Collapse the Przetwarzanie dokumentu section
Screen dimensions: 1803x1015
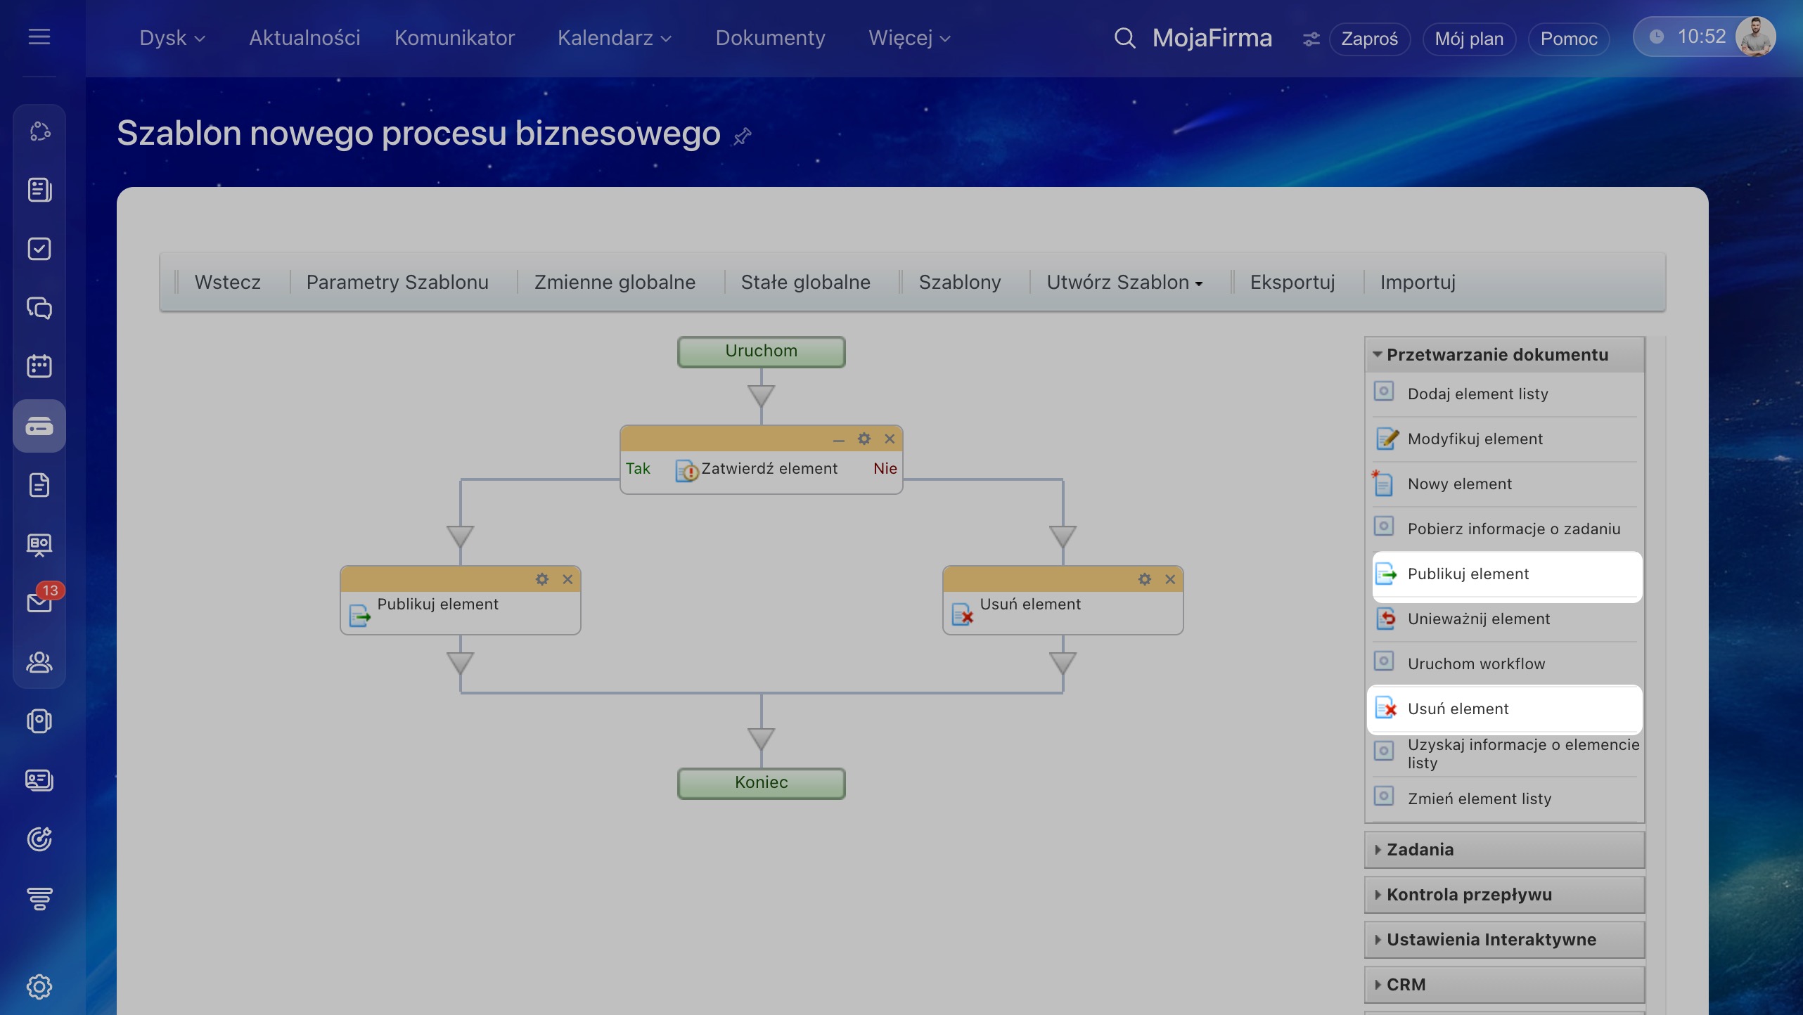(x=1496, y=355)
